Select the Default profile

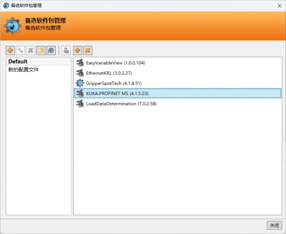click(x=38, y=62)
